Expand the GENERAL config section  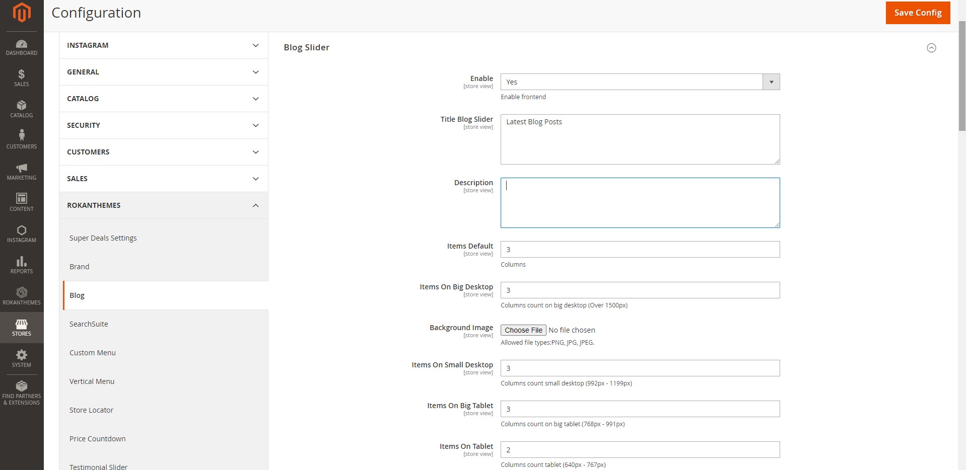(164, 72)
